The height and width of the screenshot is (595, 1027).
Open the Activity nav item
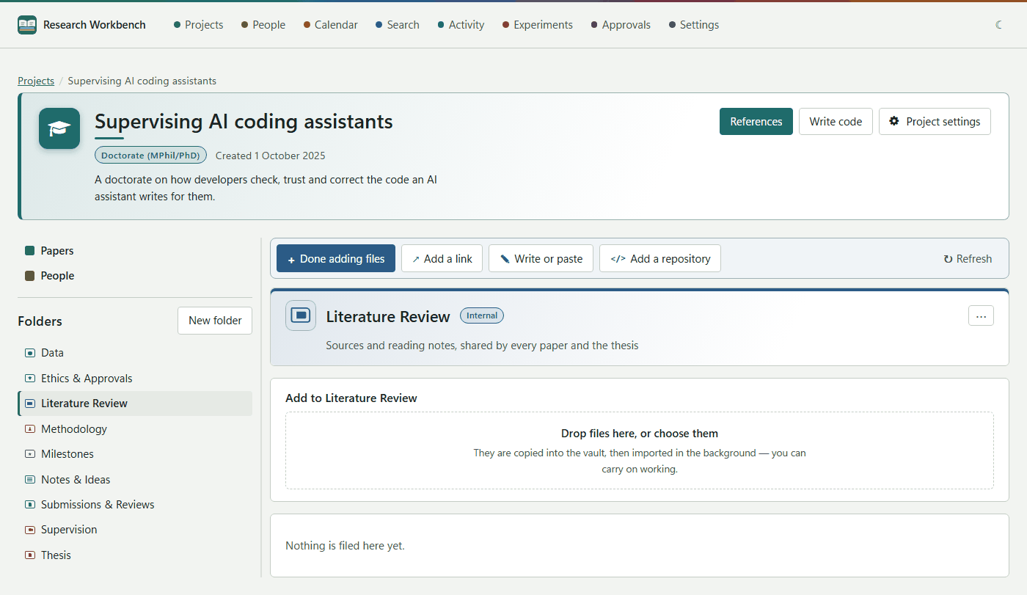pos(461,25)
